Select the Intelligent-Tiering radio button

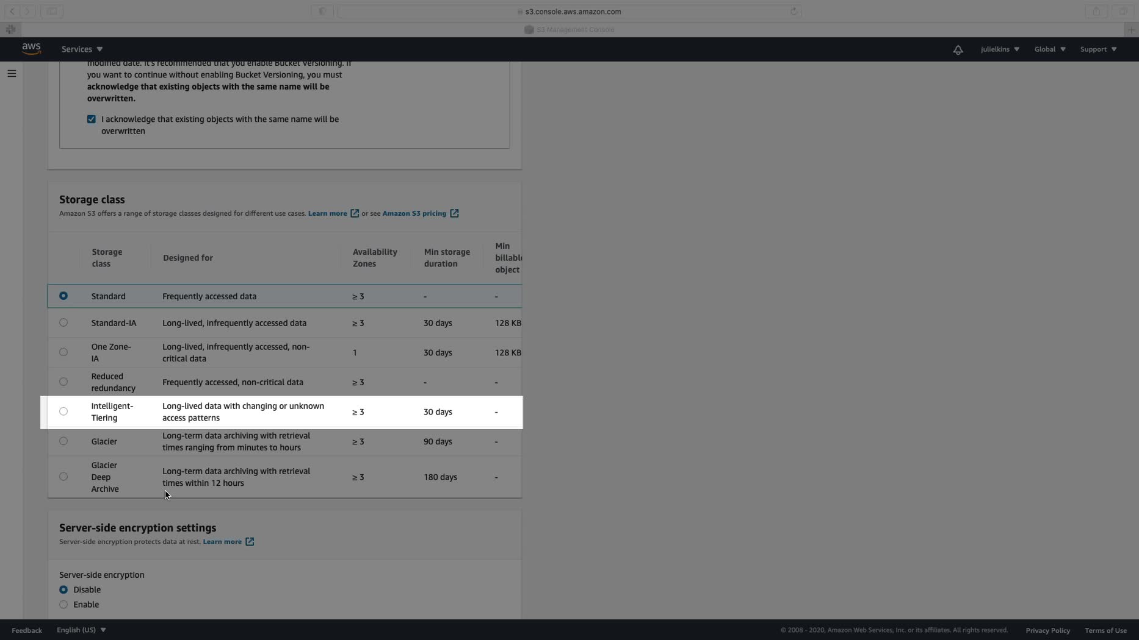point(63,412)
